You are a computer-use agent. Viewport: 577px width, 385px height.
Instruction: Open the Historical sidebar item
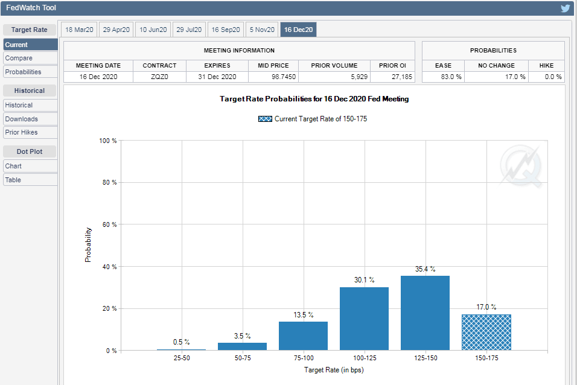pyautogui.click(x=19, y=105)
